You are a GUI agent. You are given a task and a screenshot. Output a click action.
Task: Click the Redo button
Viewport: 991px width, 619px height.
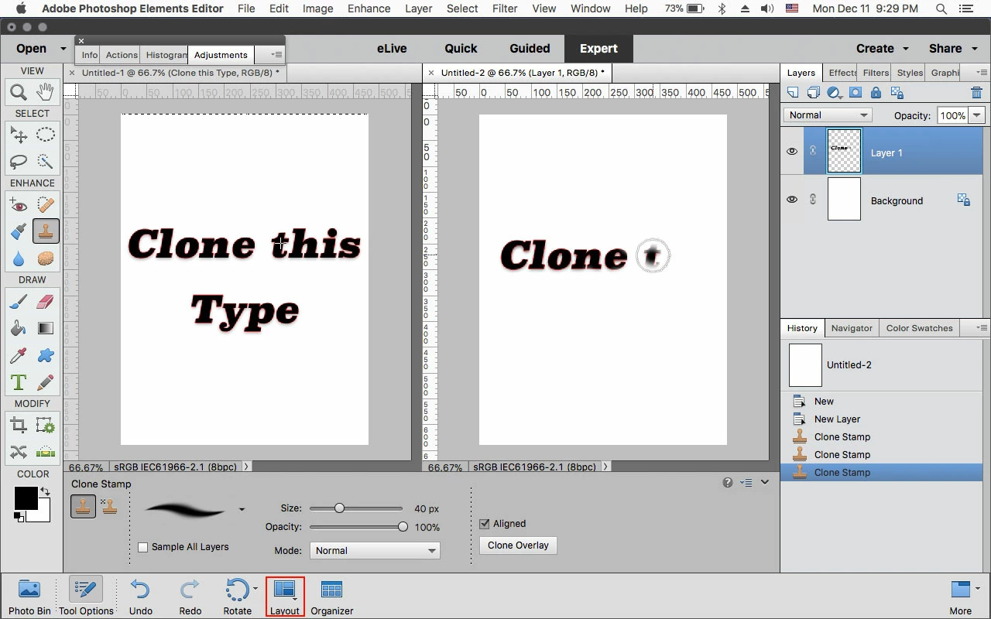[x=190, y=595]
